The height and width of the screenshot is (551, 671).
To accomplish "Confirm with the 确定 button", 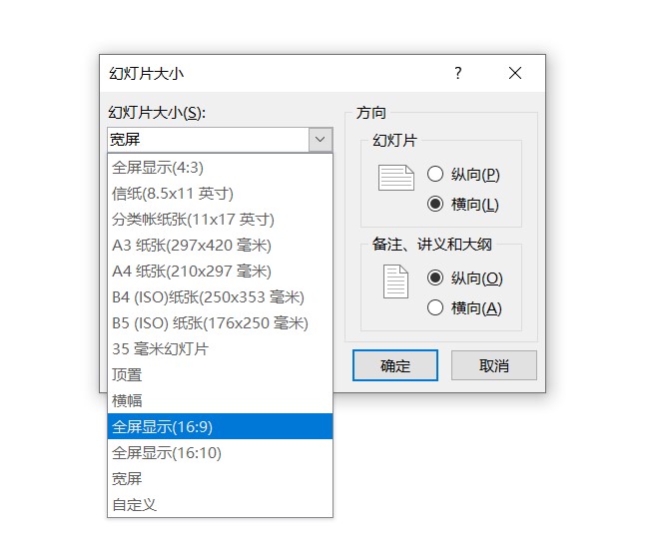I will click(395, 365).
